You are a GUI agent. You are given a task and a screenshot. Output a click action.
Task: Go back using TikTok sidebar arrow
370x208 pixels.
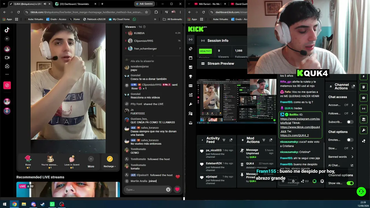[x=7, y=39]
